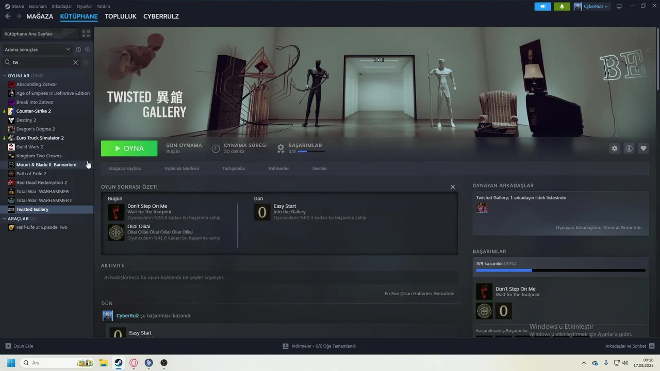The width and height of the screenshot is (660, 371).
Task: Open the Tartışmalar link
Action: coord(234,168)
